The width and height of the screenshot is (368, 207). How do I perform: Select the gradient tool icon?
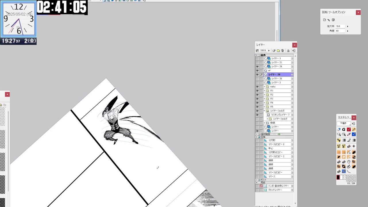tap(344, 140)
